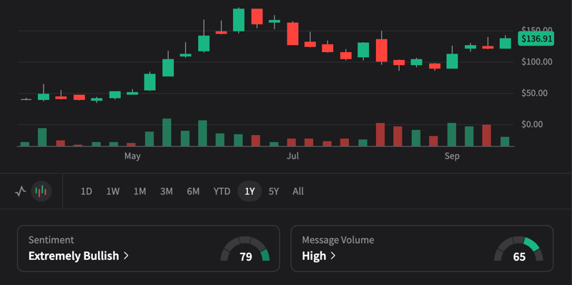This screenshot has height=285, width=572.
Task: Click the tallest green candlestick at the peak
Action: click(239, 20)
